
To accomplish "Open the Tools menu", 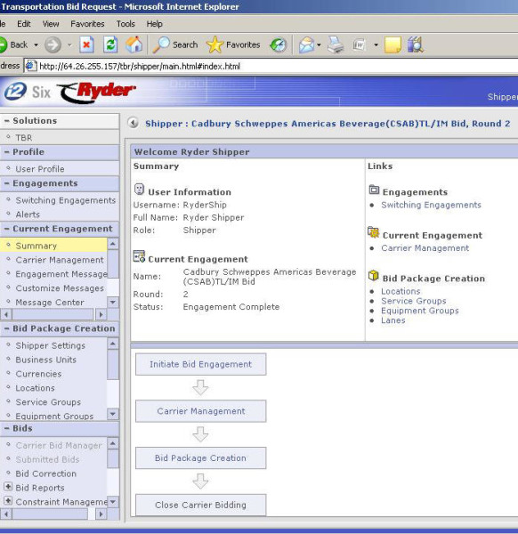I will tap(125, 24).
